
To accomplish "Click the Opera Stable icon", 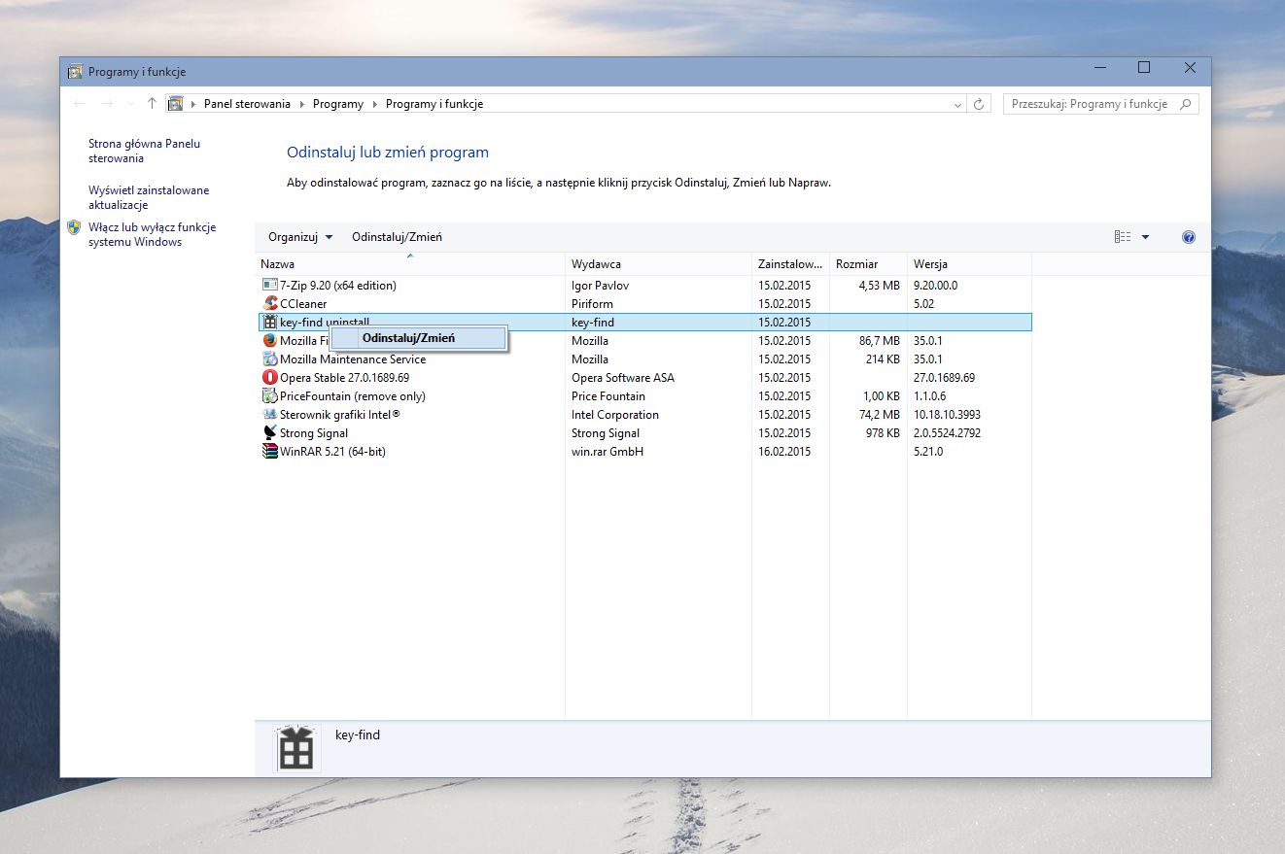I will click(270, 378).
